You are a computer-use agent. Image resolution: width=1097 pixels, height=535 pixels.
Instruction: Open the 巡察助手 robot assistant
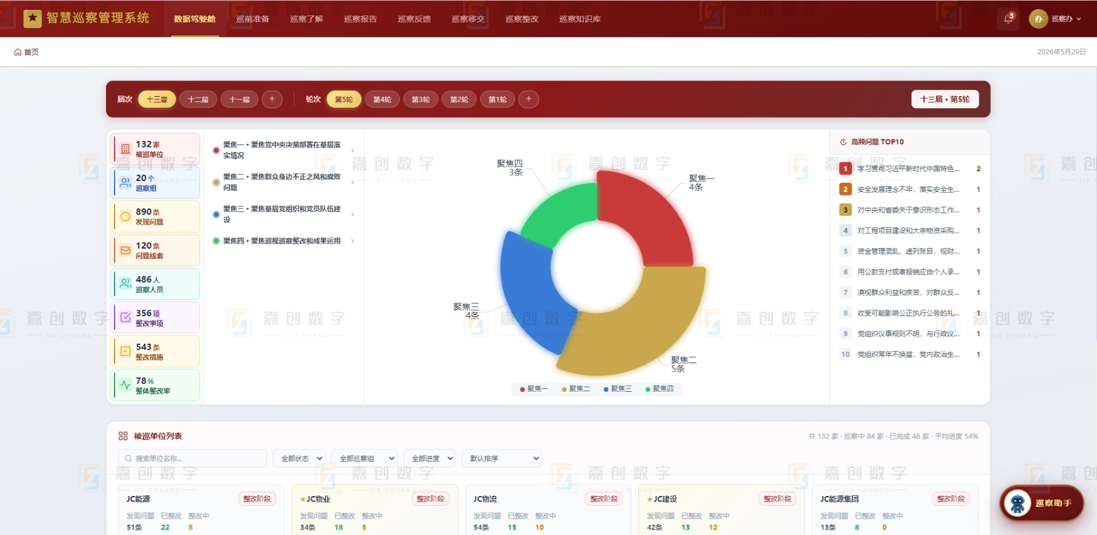[x=1042, y=503]
